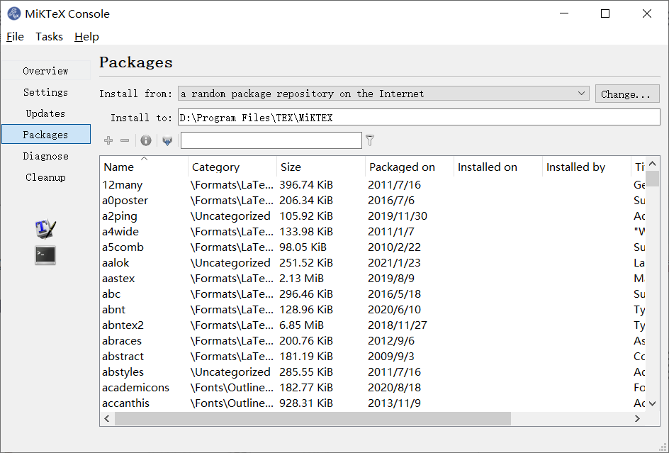Select the abraces package
Screen dimensions: 669x453
tap(373, 341)
